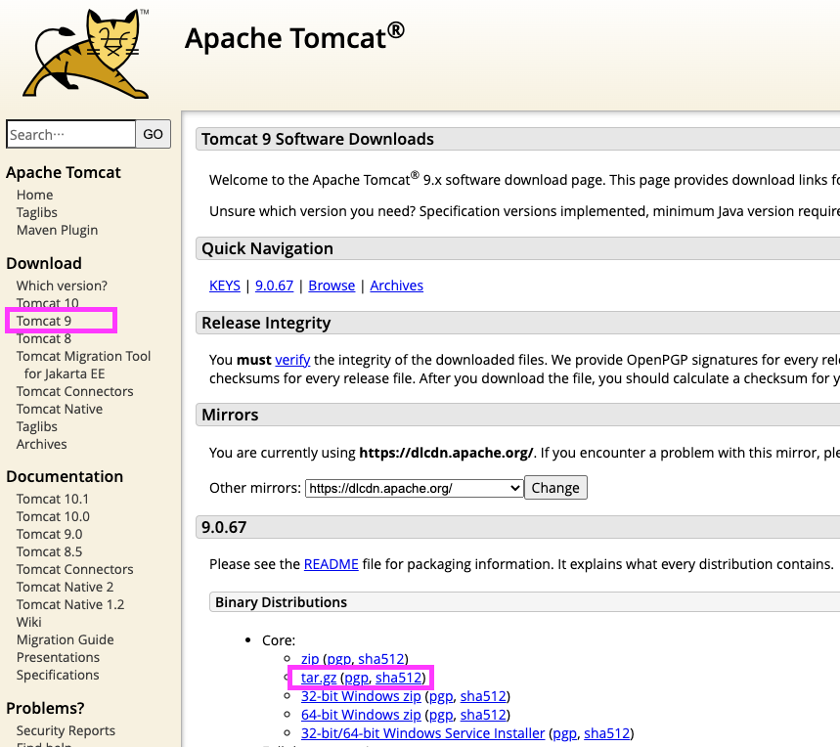
Task: Download 32-bit/64-bit Windows Service Installer
Action: coord(422,733)
